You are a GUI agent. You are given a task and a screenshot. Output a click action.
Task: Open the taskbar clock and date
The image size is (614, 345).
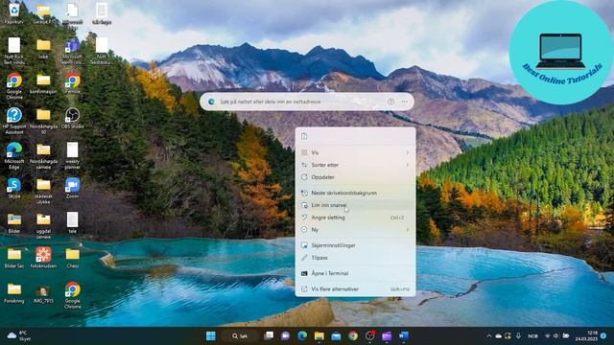pyautogui.click(x=586, y=336)
